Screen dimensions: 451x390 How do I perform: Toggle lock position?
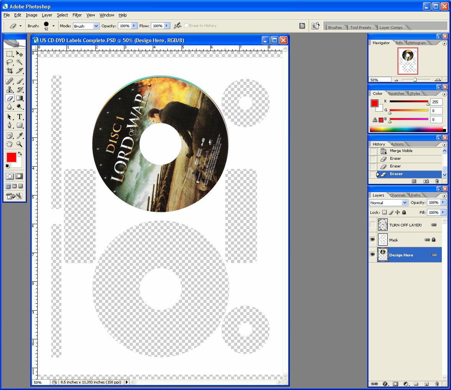pos(398,212)
